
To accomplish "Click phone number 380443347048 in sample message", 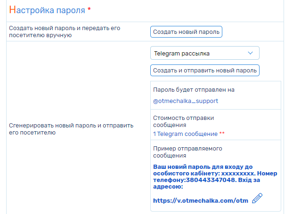I will pyautogui.click(x=211, y=180).
